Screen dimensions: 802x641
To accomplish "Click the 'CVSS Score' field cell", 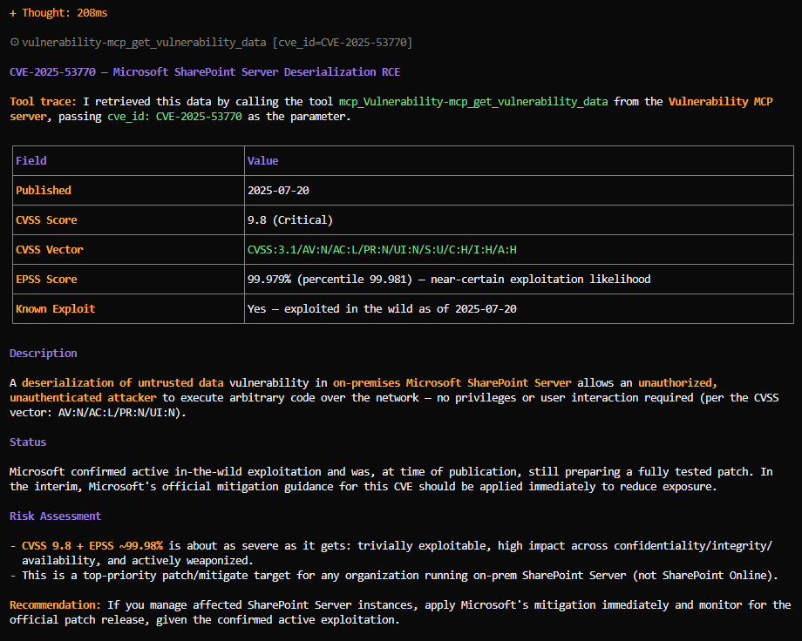I will pyautogui.click(x=128, y=220).
